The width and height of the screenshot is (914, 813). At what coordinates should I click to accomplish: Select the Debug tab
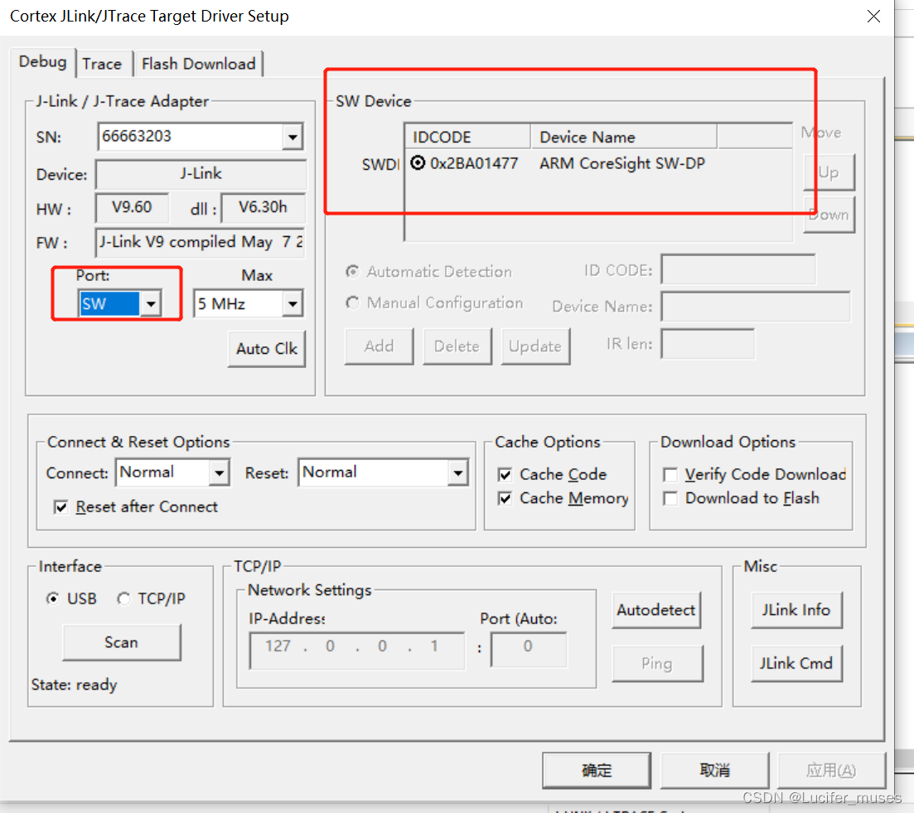point(42,62)
